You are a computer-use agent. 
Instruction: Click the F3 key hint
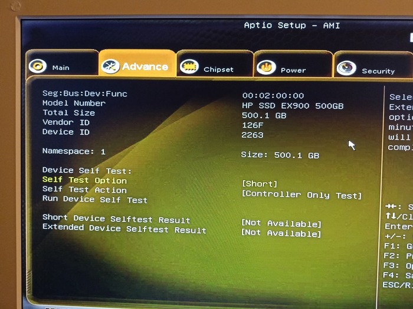click(x=398, y=265)
